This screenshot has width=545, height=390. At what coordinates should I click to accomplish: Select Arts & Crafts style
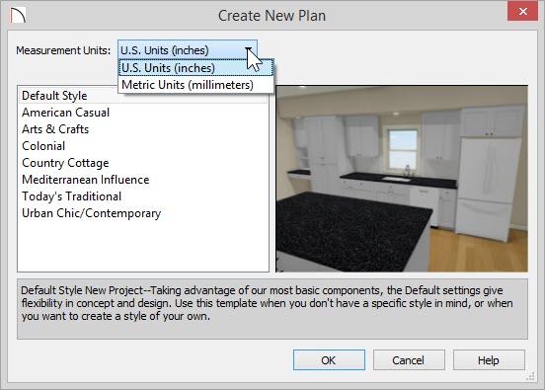(x=143, y=129)
